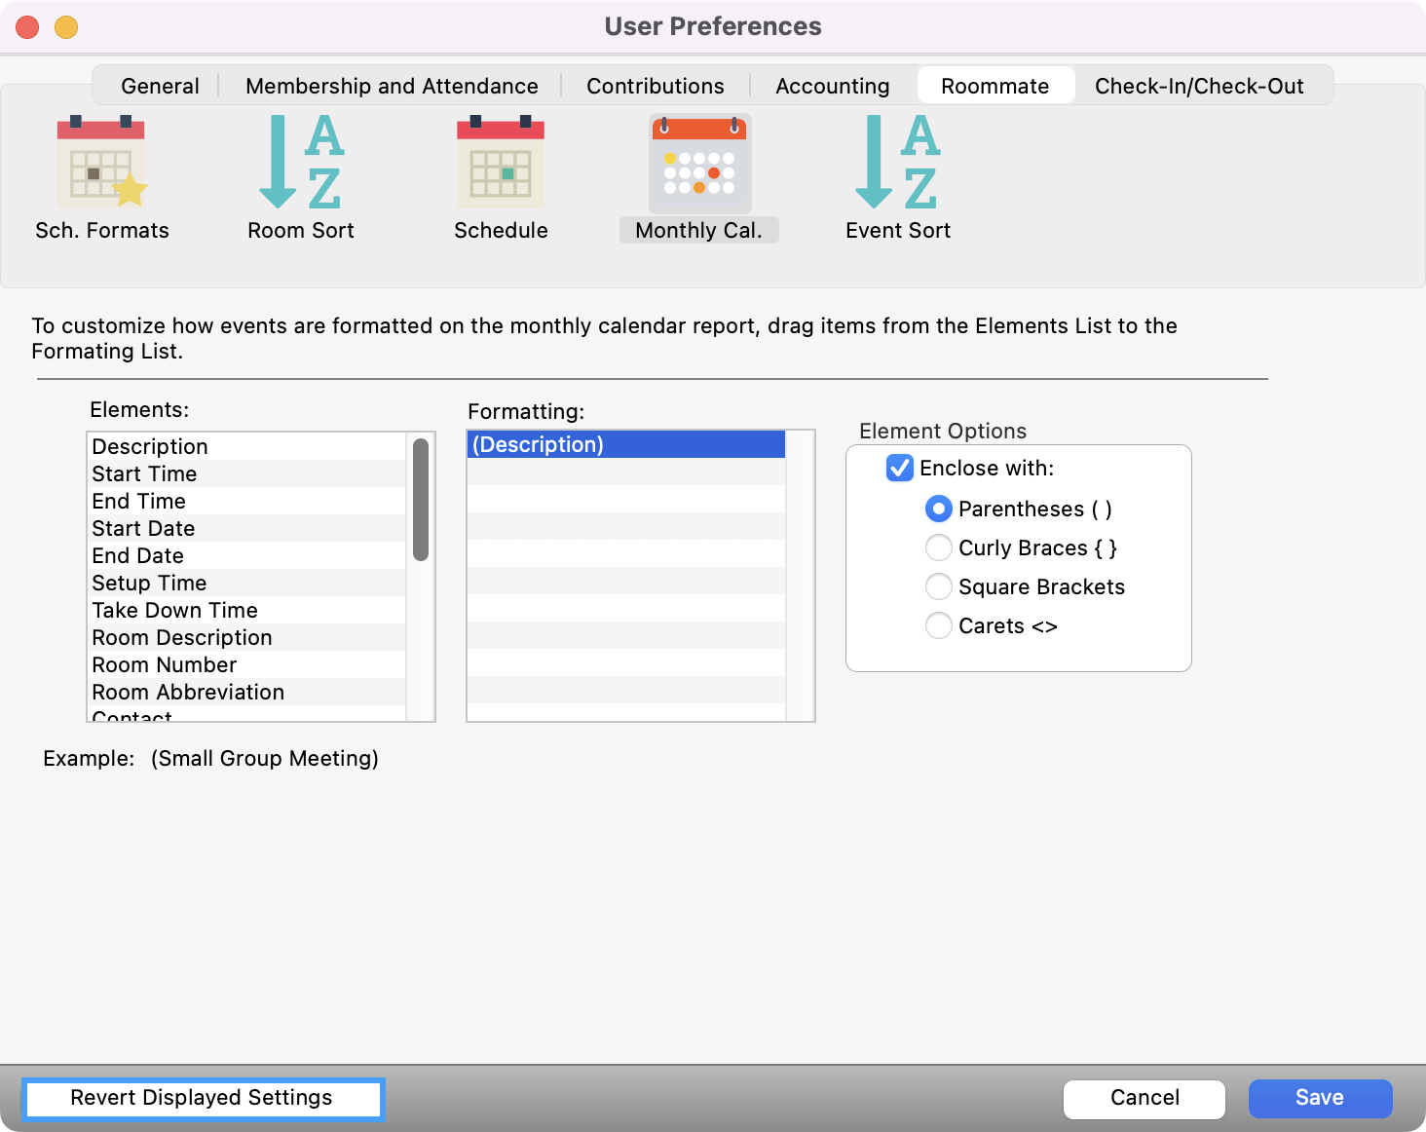Select the Room Sort icon
This screenshot has height=1132, width=1426.
[300, 163]
